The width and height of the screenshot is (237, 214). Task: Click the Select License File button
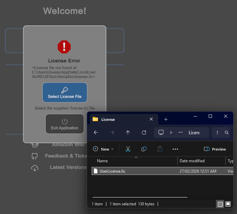(65, 92)
